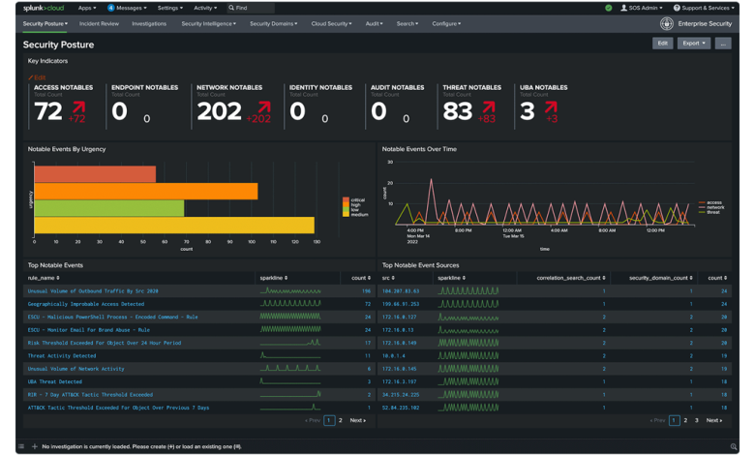The width and height of the screenshot is (755, 455).
Task: Go to page 2 of Top Notable Events
Action: pos(341,420)
